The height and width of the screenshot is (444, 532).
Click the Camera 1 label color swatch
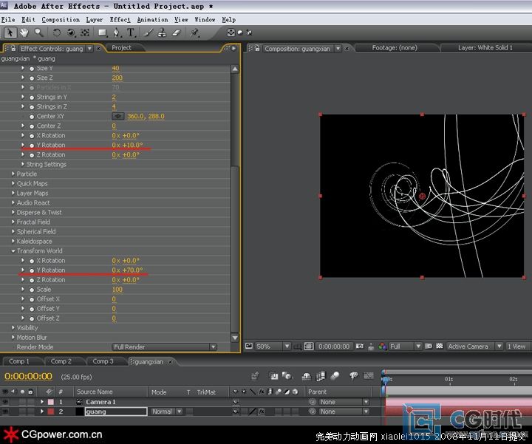point(50,402)
